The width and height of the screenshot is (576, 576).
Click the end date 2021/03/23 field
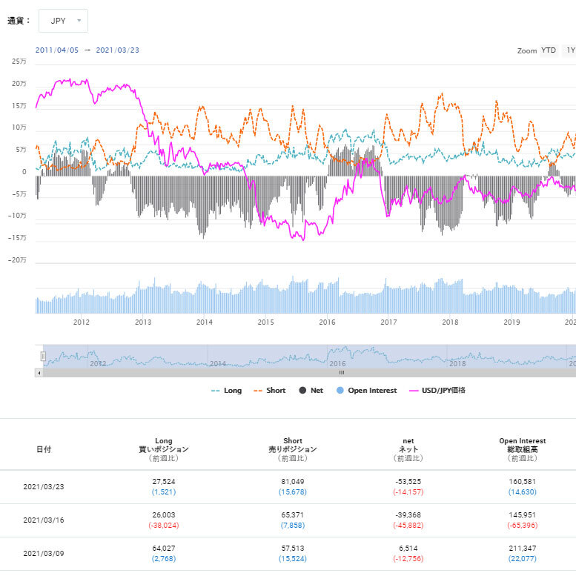pyautogui.click(x=116, y=50)
